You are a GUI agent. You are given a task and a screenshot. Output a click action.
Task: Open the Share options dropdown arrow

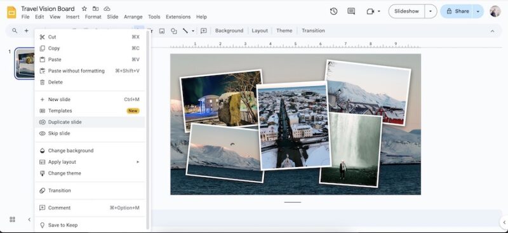478,11
